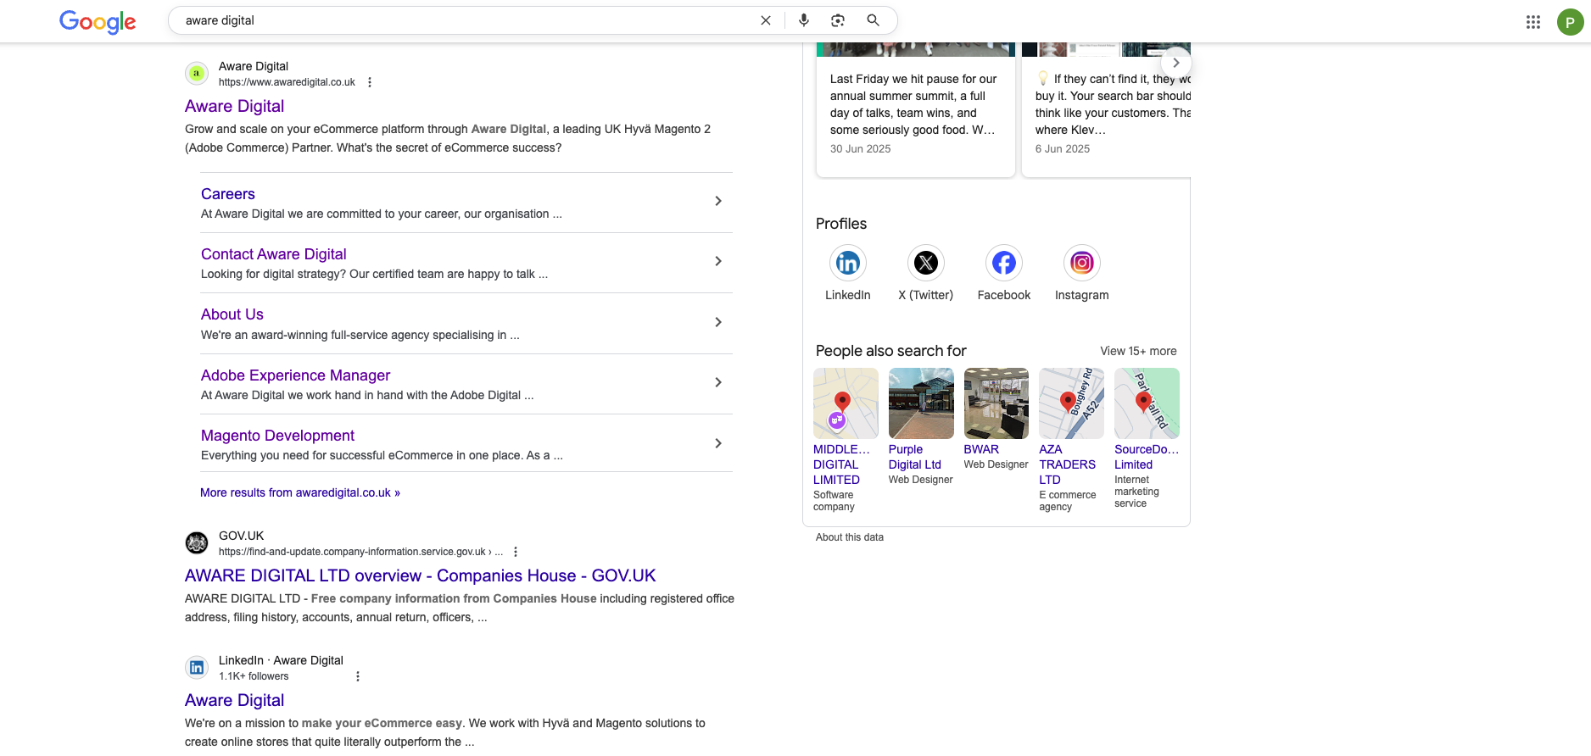Expand the Adobe Experience Manager sitelink chevron

coord(718,382)
